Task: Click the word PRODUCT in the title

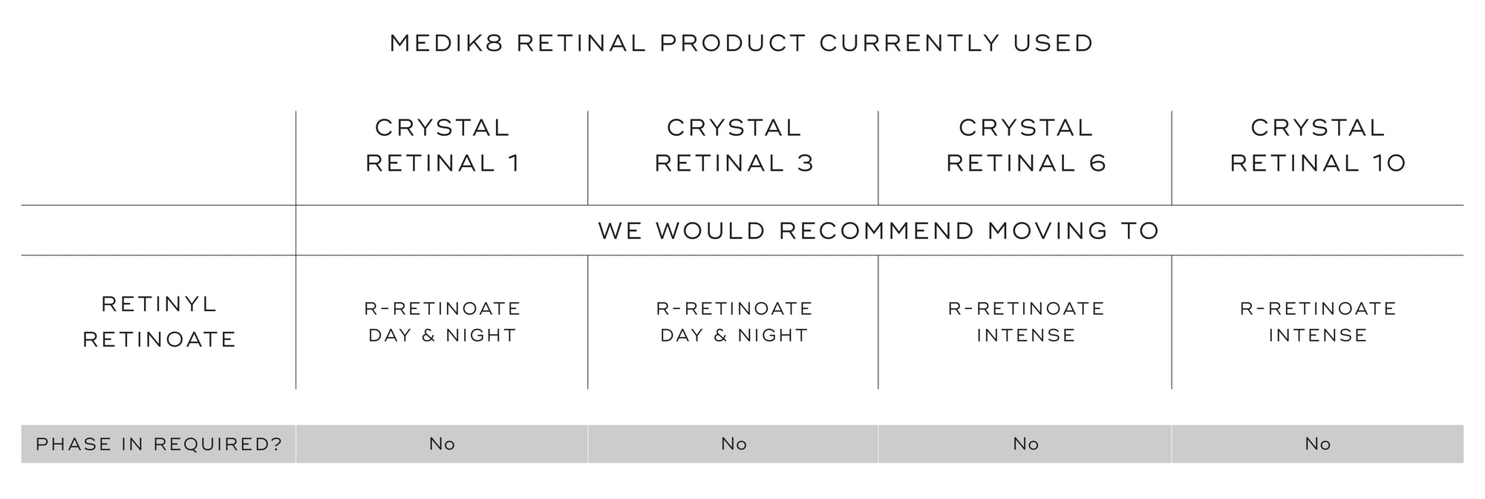Action: click(x=732, y=43)
